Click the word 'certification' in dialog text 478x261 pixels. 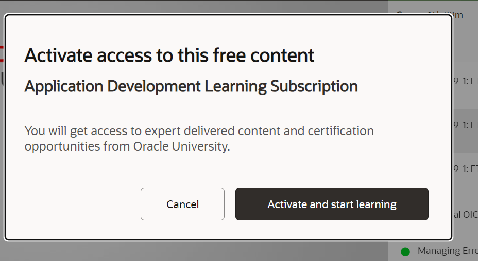tap(341, 131)
